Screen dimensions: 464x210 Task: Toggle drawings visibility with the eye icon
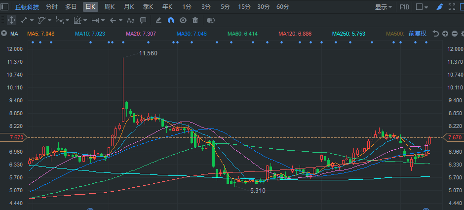(183, 20)
